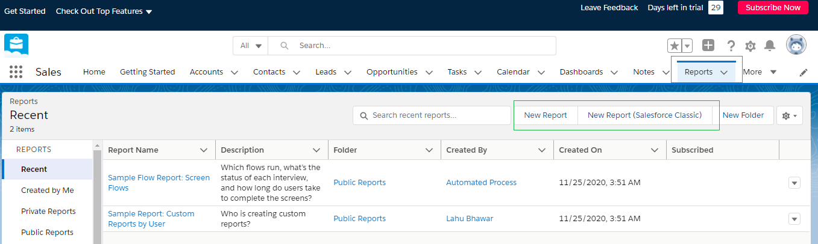Open Folder column header menu

click(429, 150)
